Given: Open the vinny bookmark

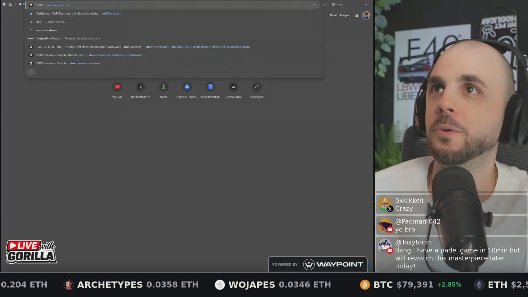Looking at the screenshot, I should pos(337,4).
